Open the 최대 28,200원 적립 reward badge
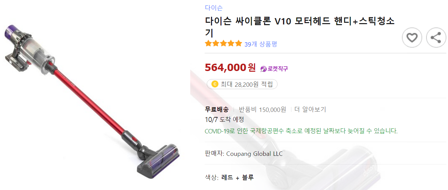The height and width of the screenshot is (190, 448). click(x=242, y=84)
